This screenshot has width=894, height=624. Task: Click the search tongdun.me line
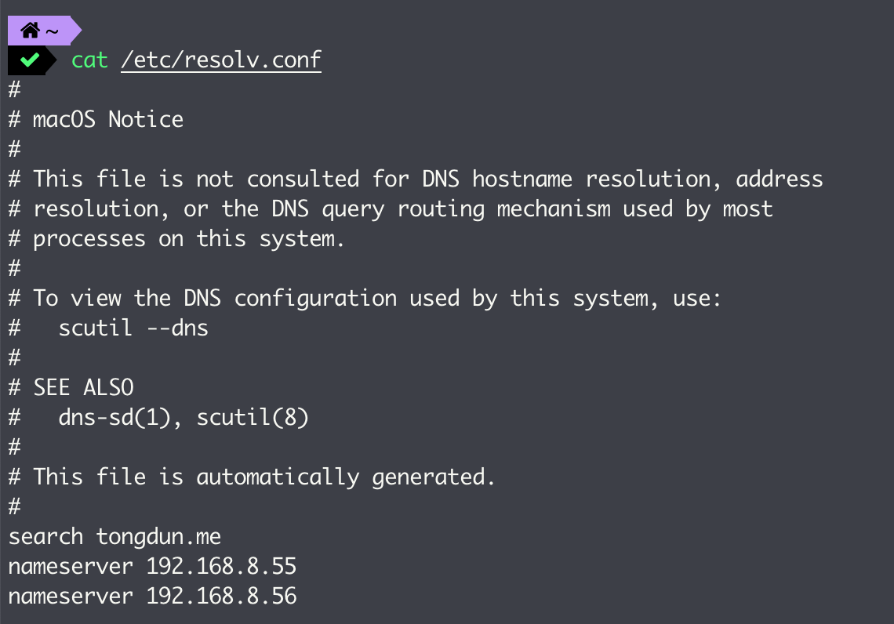click(114, 537)
